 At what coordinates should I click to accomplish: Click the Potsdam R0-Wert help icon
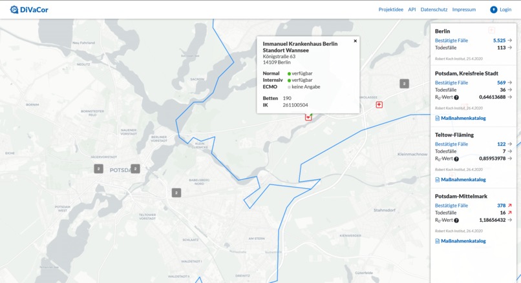(x=456, y=97)
